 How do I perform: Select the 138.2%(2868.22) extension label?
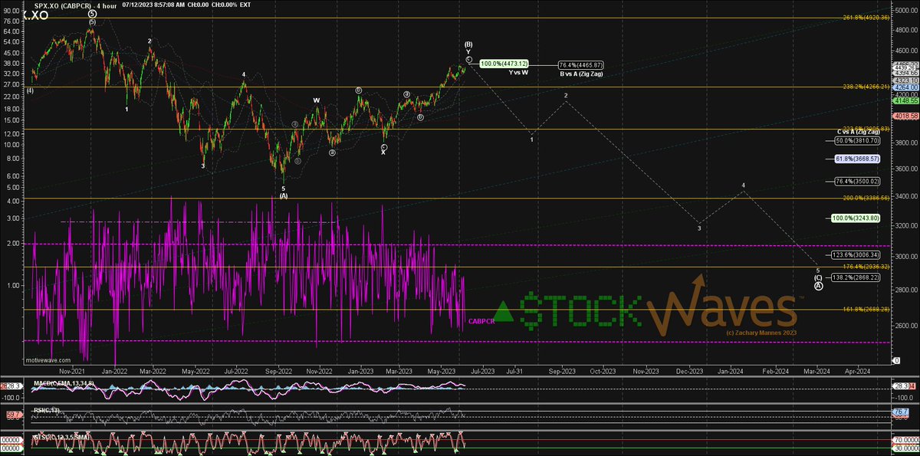855,279
